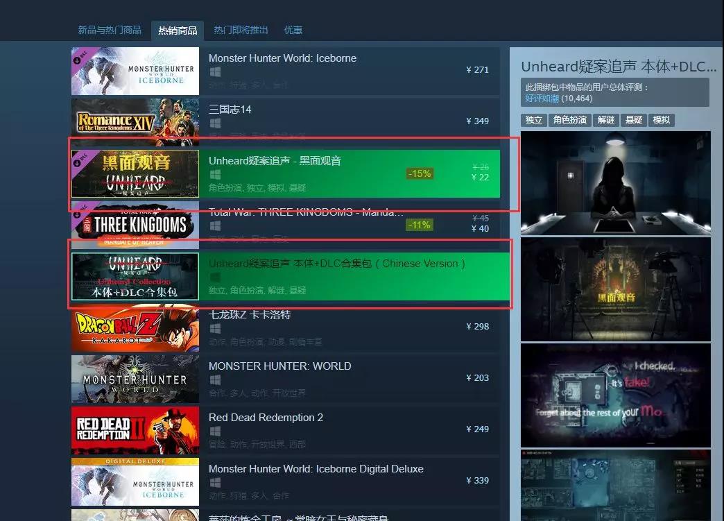Click Windows icon under Red Dead Redemption 2
The image size is (724, 521).
click(215, 431)
